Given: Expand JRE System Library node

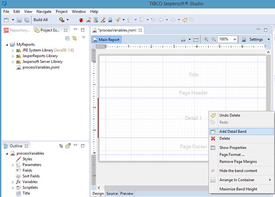Looking at the screenshot, I should [13, 50].
